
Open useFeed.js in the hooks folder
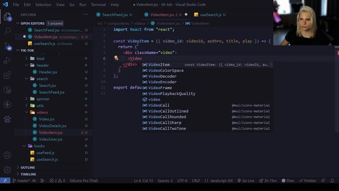click(46, 152)
